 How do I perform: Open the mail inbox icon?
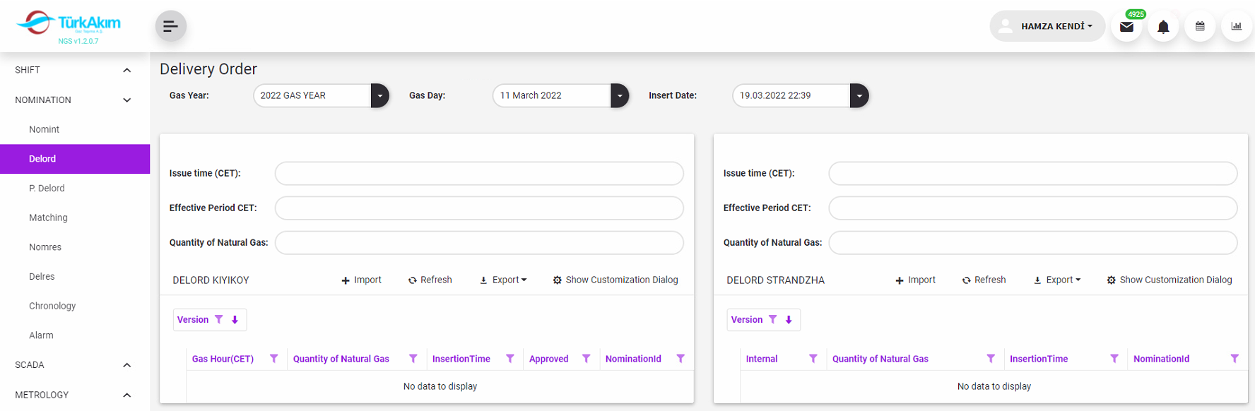click(x=1126, y=27)
